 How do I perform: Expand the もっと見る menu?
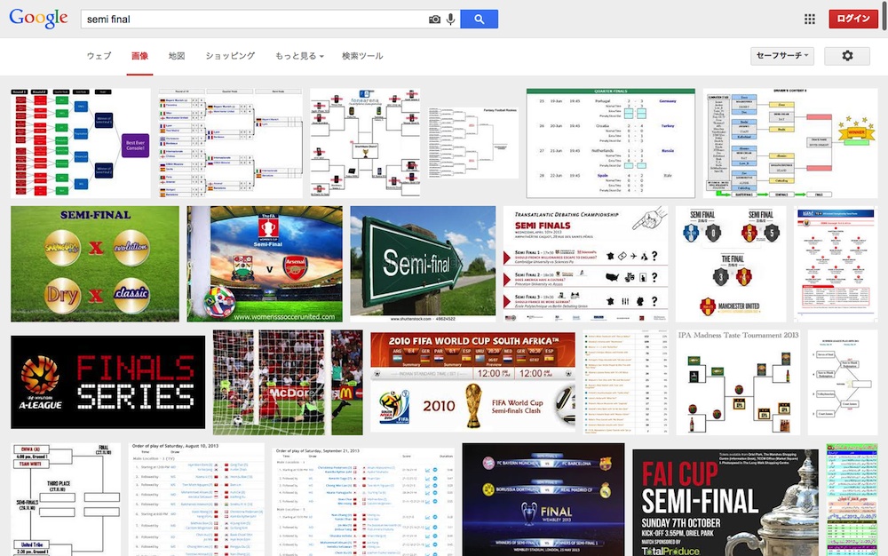point(298,56)
